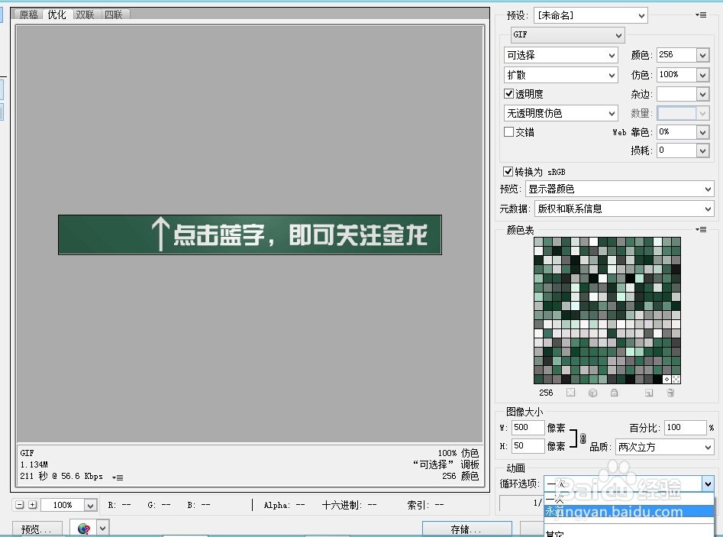Select 一次 once in looping list
The image size is (723, 537).
tap(629, 499)
